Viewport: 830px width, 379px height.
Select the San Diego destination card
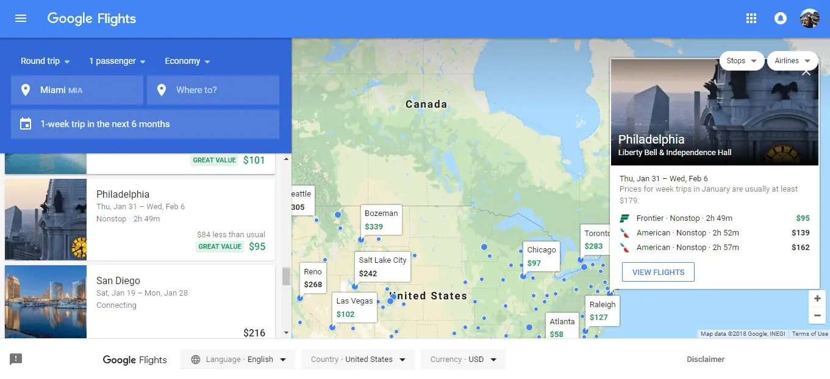click(140, 302)
